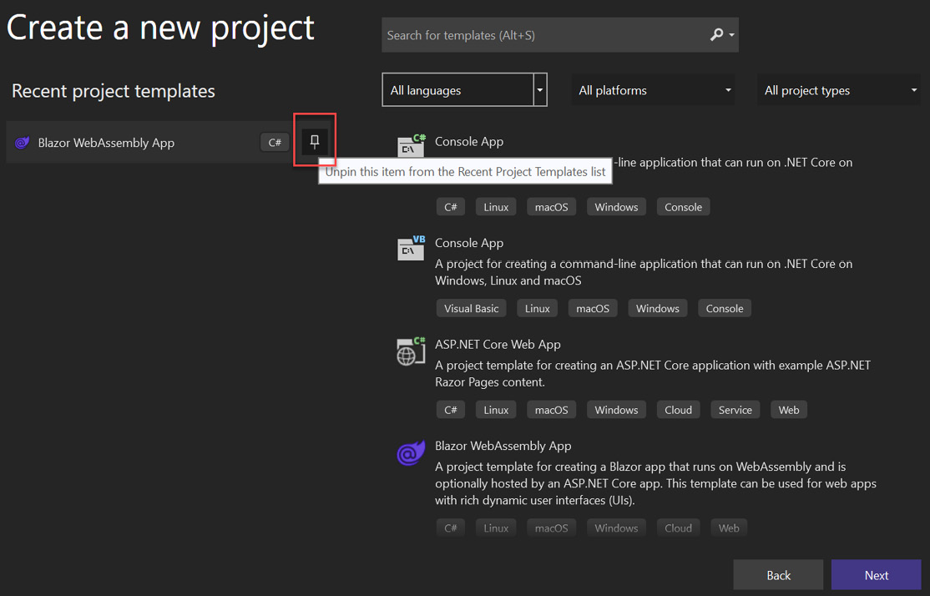930x596 pixels.
Task: Click Cloud tag under ASP.NET Core Web App
Action: (x=678, y=410)
